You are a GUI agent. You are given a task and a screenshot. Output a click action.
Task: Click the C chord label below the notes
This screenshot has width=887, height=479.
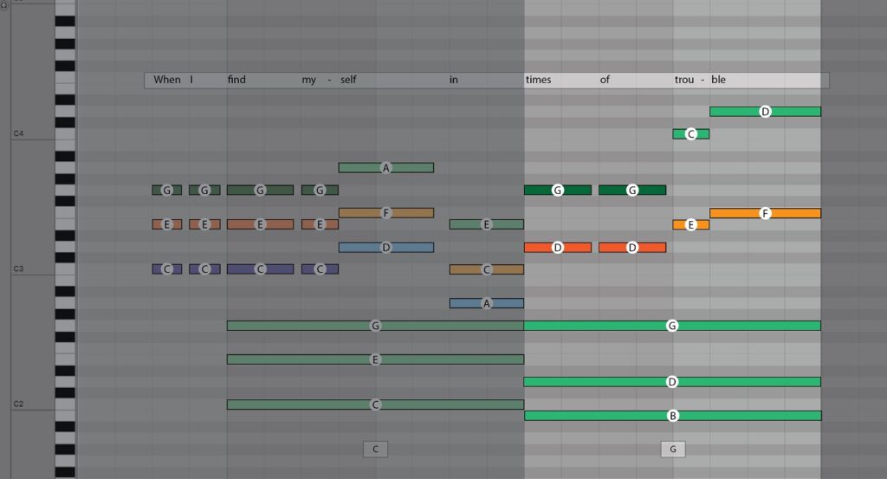375,449
